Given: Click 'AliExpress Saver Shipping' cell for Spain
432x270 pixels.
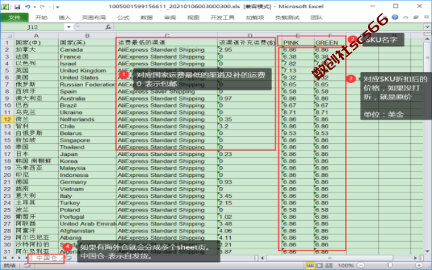Looking at the screenshot, I should [x=167, y=92].
